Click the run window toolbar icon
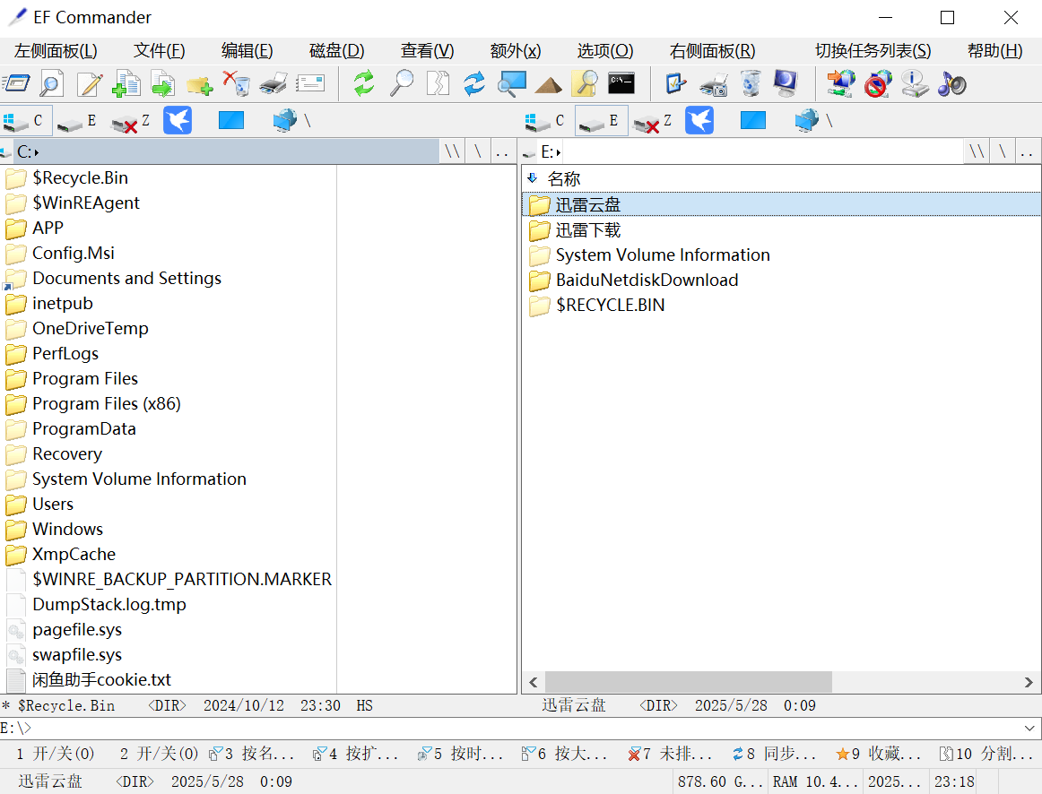1042x794 pixels. point(17,84)
